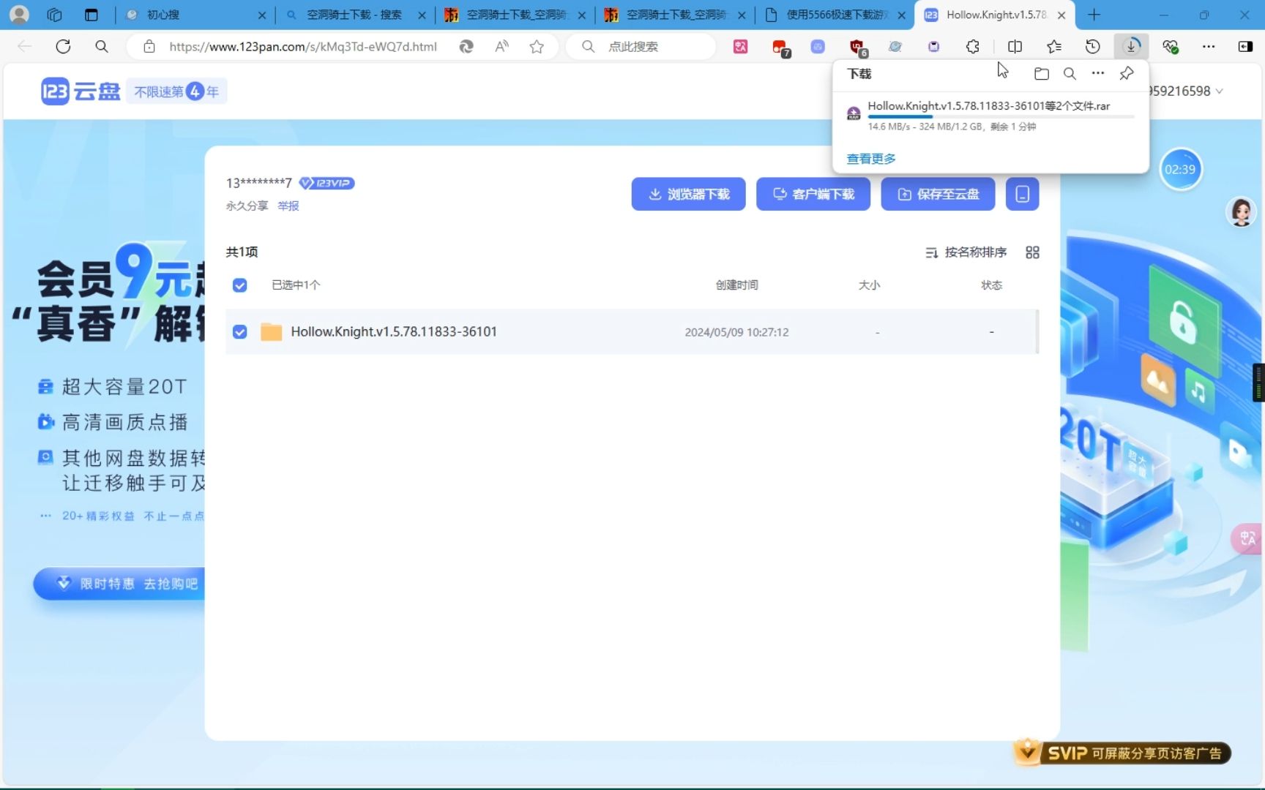Click the translate bubble on the right edge
Screen dimensions: 1265x790
[1247, 538]
